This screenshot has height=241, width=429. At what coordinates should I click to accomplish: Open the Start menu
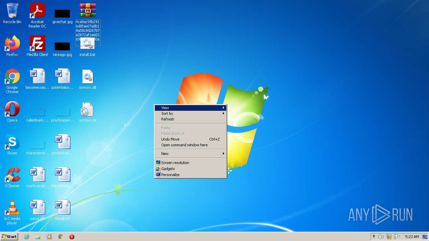coord(9,237)
